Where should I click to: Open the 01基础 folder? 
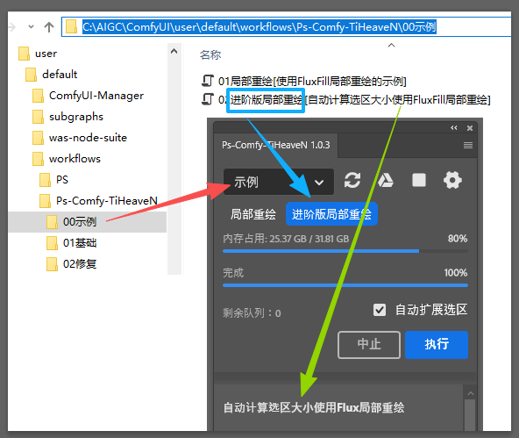tap(80, 243)
